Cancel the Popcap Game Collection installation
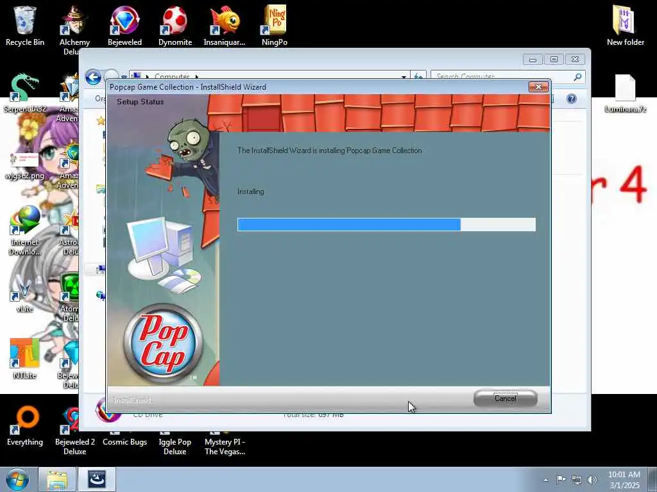The height and width of the screenshot is (492, 657). [x=505, y=398]
